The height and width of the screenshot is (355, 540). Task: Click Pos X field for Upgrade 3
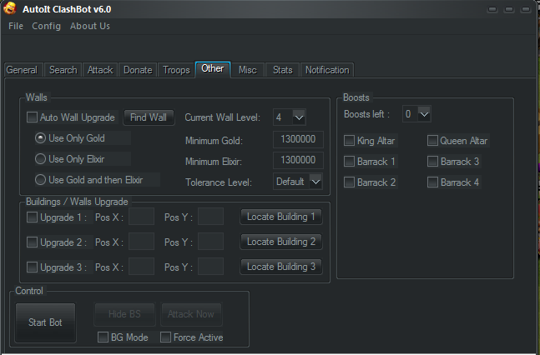(141, 267)
